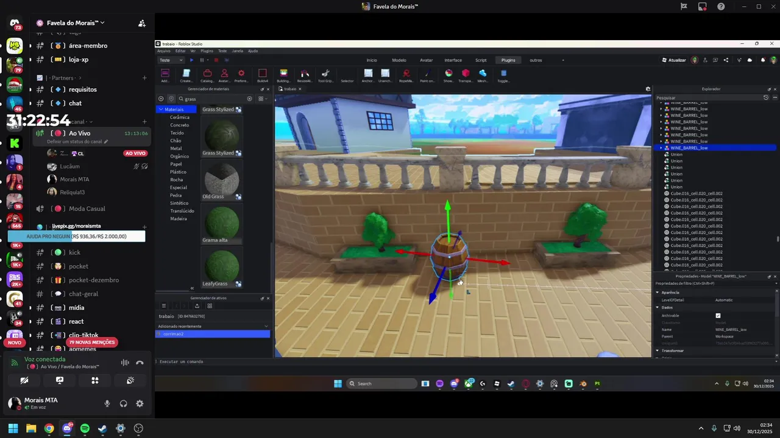Open Discord user settings gear

(x=140, y=403)
